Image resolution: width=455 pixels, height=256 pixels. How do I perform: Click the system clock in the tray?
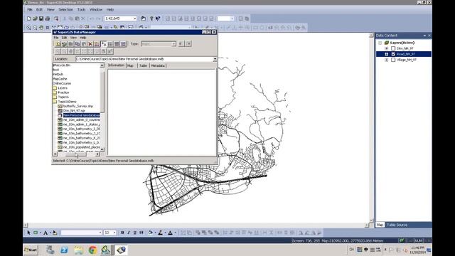418,250
